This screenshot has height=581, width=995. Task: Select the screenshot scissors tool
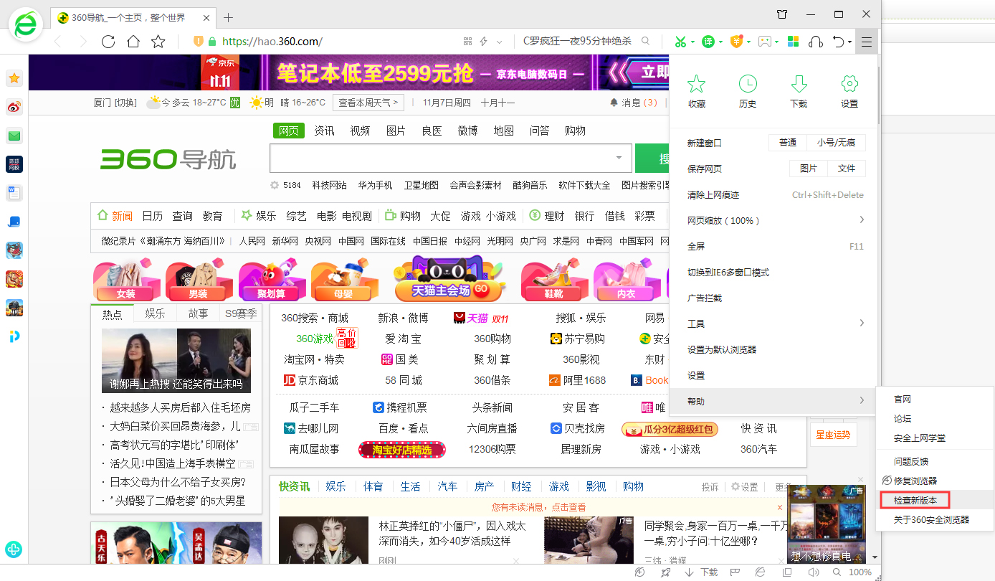[x=680, y=41]
